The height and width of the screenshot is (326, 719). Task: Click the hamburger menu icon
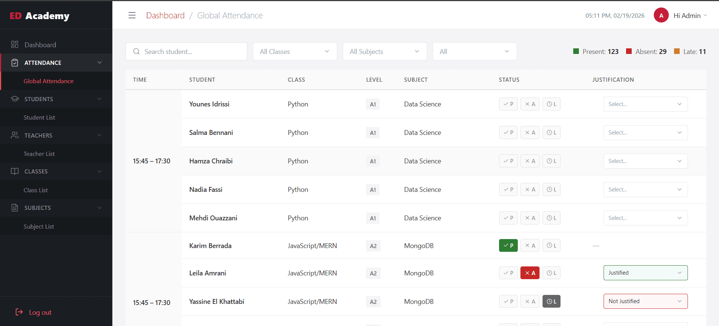pyautogui.click(x=132, y=15)
